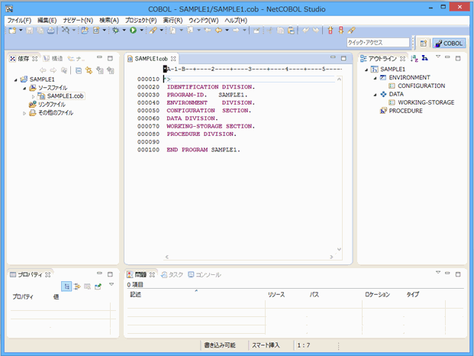This screenshot has width=474, height=356.
Task: Open the ウィンドウ(W) menu
Action: pyautogui.click(x=204, y=21)
